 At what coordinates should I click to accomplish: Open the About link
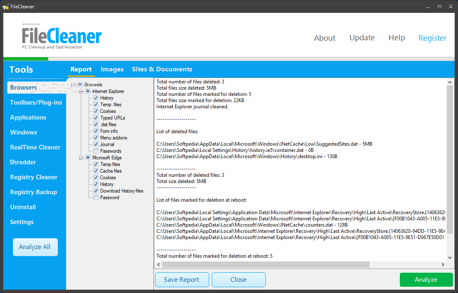(324, 38)
